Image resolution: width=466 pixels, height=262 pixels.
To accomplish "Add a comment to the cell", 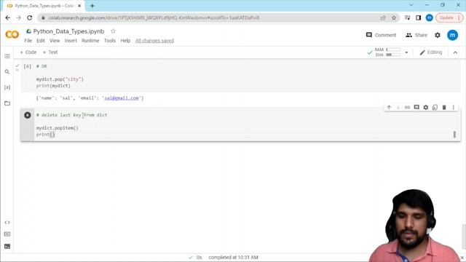I will click(416, 107).
